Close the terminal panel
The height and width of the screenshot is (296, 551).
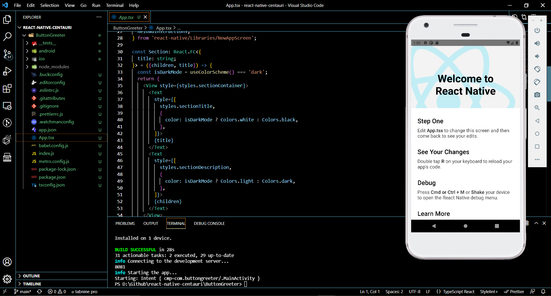tap(544, 223)
